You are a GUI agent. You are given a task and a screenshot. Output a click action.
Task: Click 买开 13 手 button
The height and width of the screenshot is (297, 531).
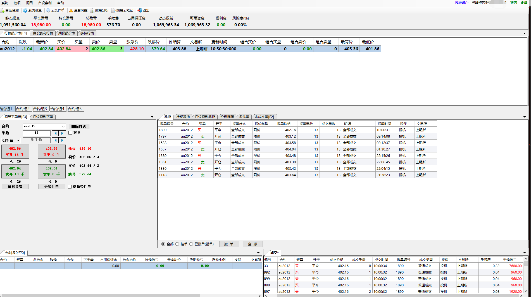tap(15, 152)
